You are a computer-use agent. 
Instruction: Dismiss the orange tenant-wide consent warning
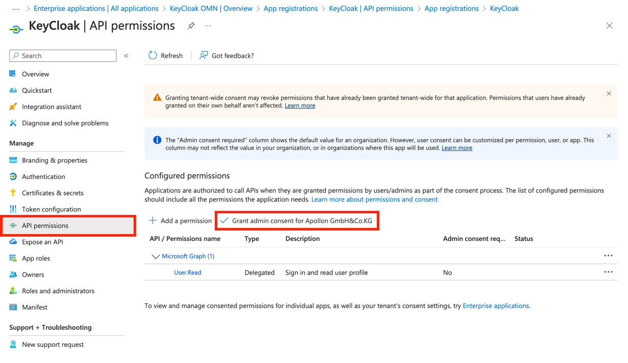point(609,94)
